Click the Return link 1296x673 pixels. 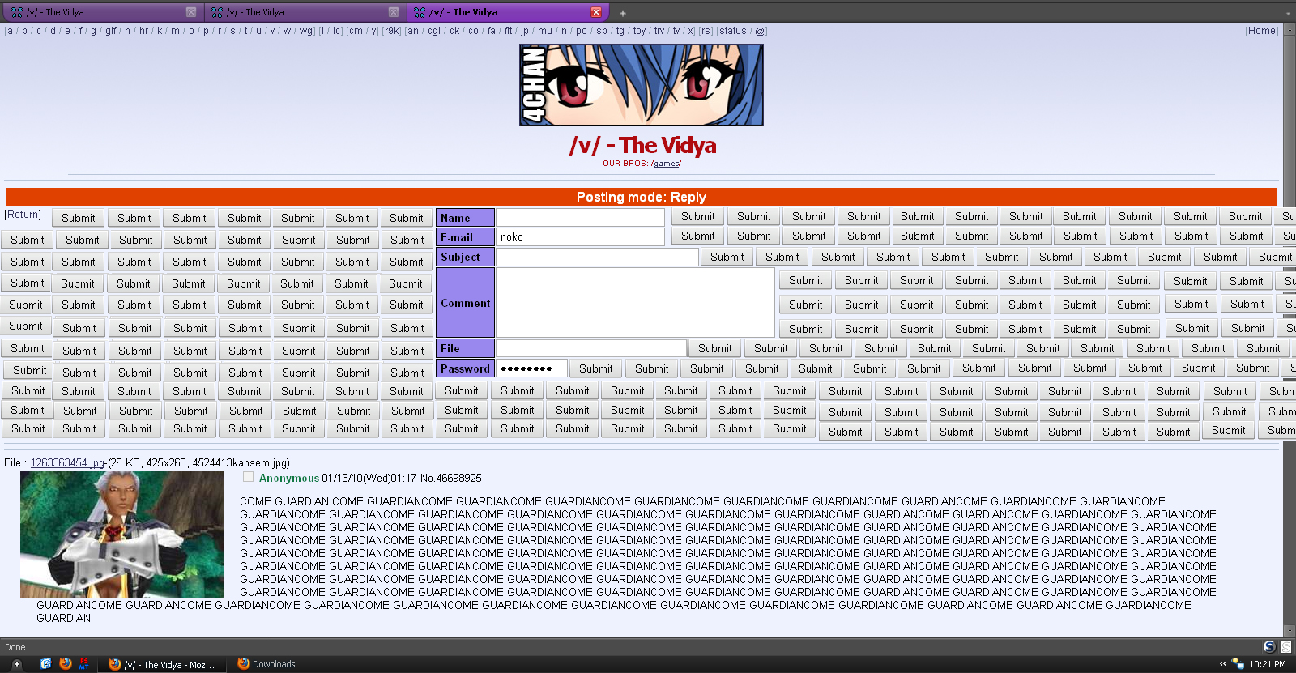coord(23,215)
